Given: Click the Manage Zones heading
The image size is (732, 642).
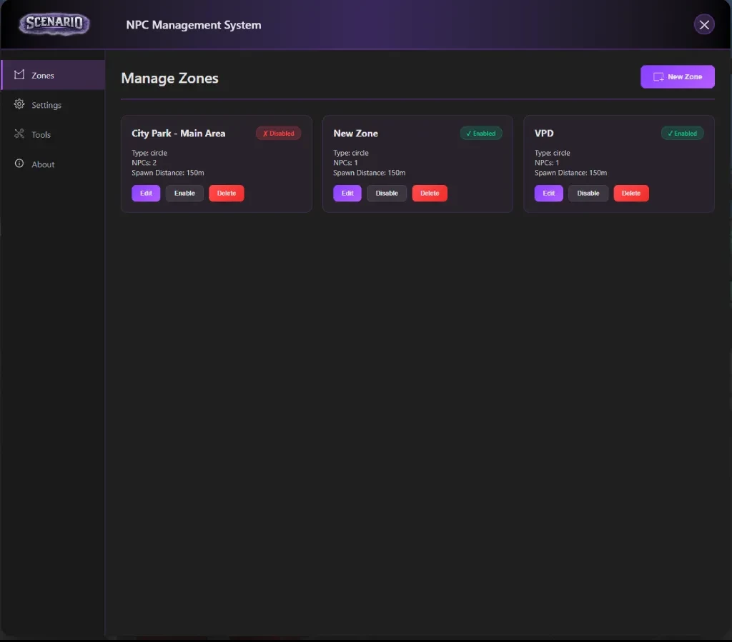Looking at the screenshot, I should click(169, 78).
